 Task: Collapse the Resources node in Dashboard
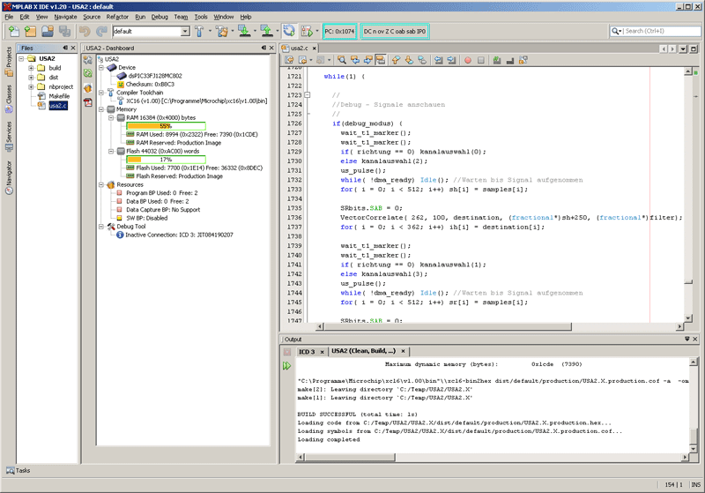pos(101,184)
